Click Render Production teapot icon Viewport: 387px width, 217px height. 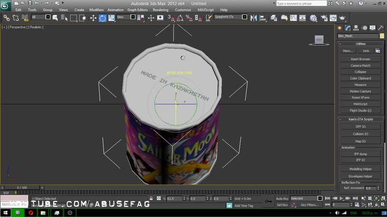click(342, 18)
